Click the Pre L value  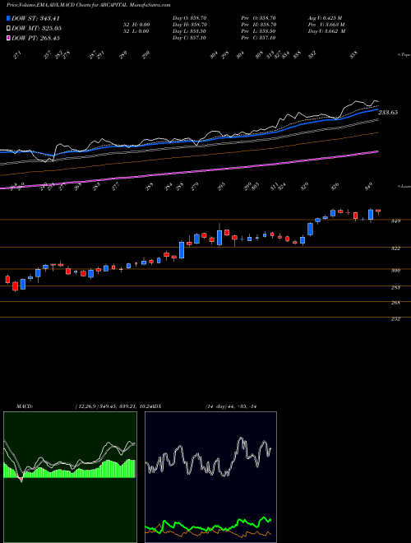258,31
